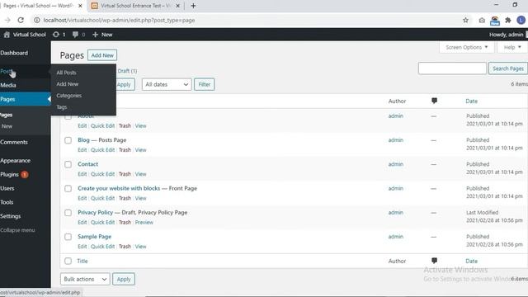Viewport: 528px width, 297px height.
Task: Click Trash under Contact page
Action: (125, 174)
